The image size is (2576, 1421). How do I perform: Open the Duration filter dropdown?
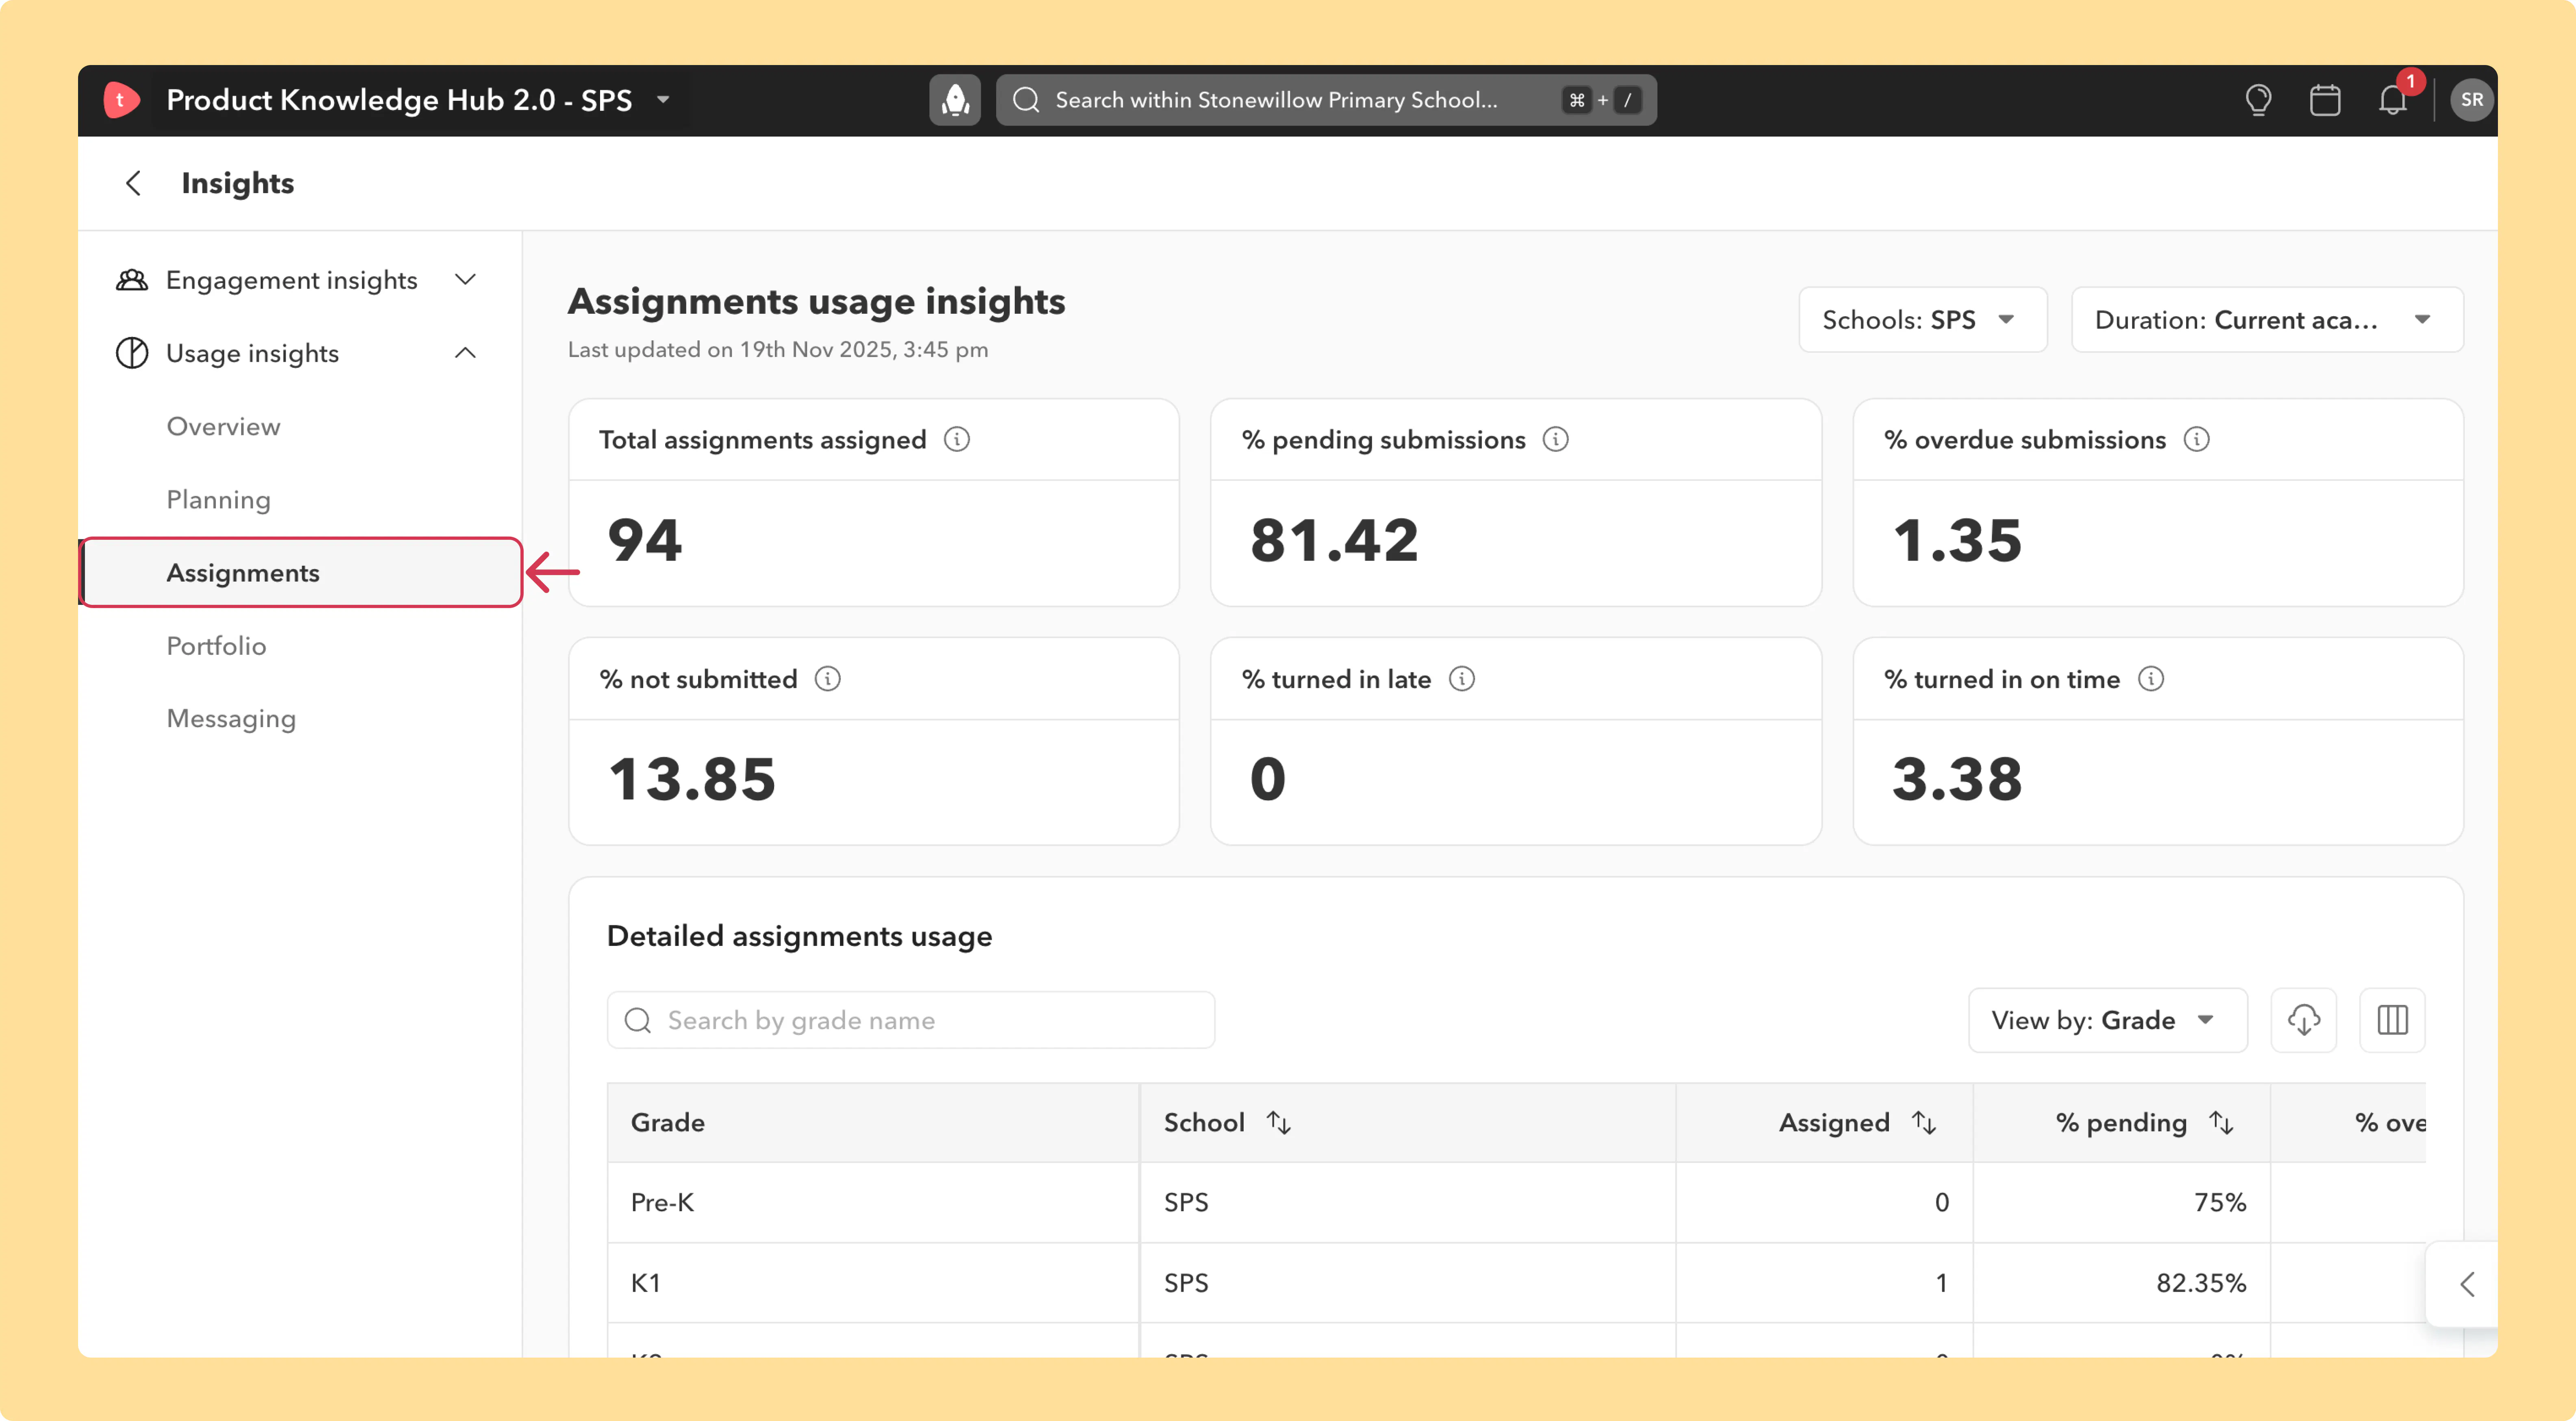[2267, 320]
